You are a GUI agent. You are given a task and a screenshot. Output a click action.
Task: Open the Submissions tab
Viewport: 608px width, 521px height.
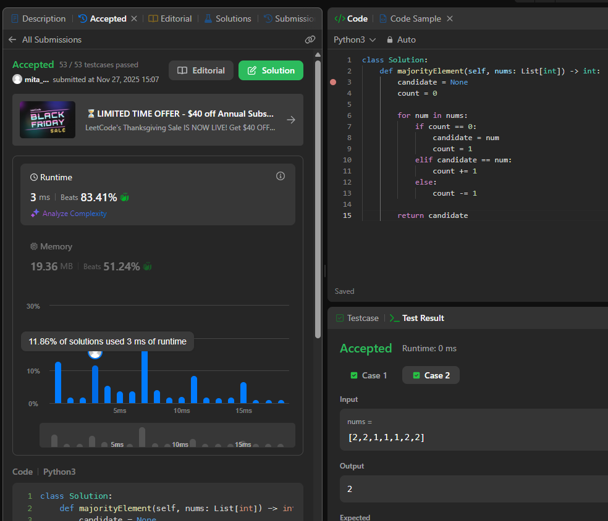289,19
